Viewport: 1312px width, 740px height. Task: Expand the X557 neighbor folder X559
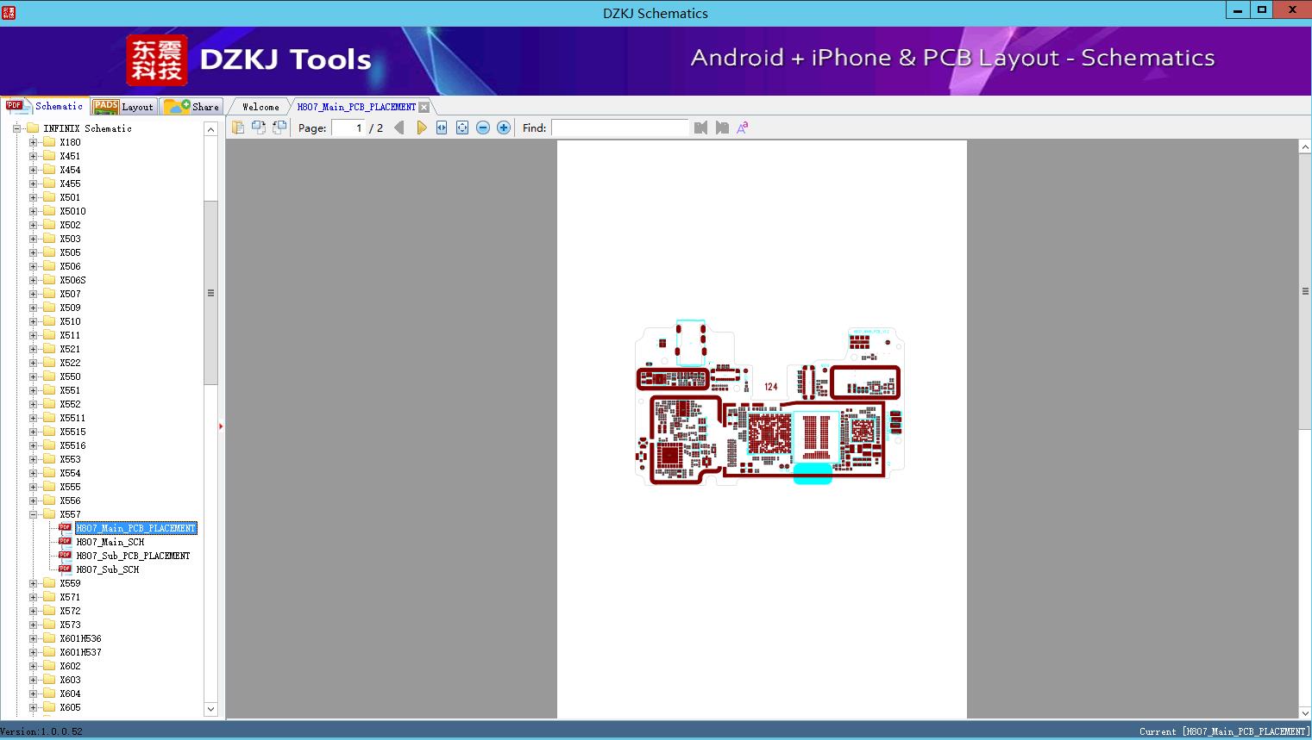(34, 583)
